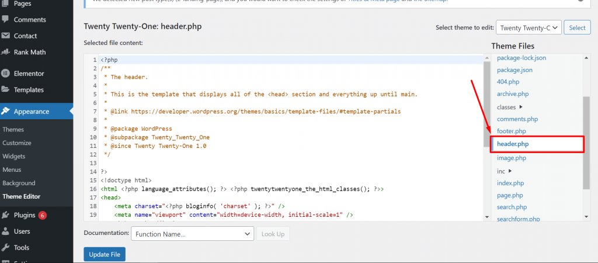The image size is (598, 263).
Task: Open comments.php theme file
Action: point(517,119)
